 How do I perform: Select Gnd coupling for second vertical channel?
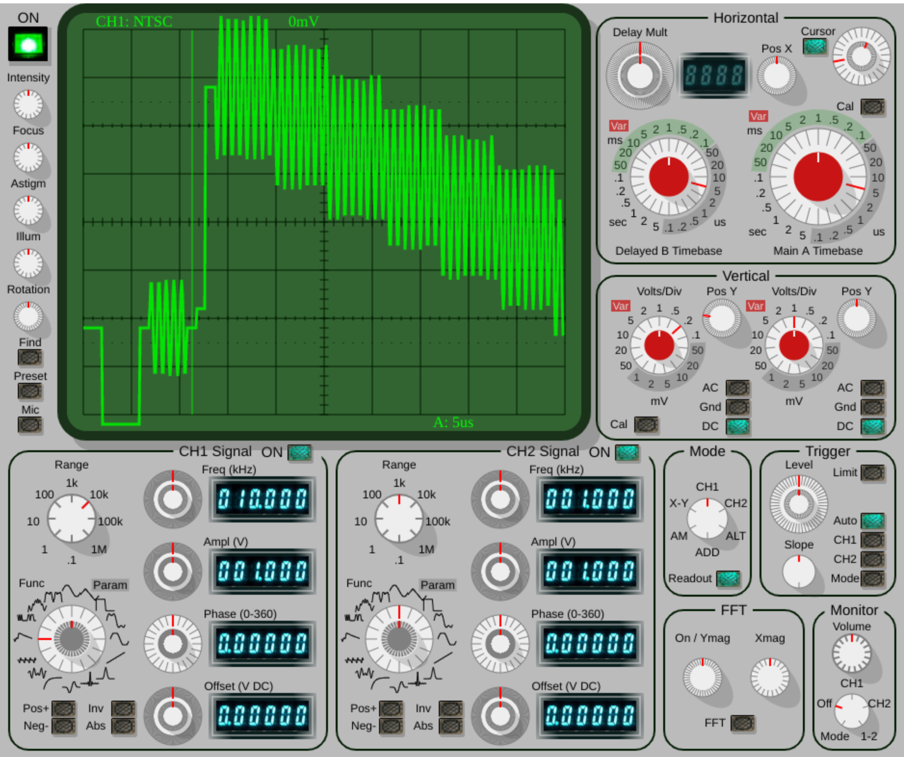pyautogui.click(x=873, y=407)
